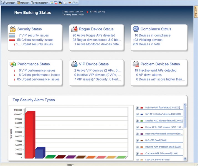Click the help question mark icon

point(74,3)
